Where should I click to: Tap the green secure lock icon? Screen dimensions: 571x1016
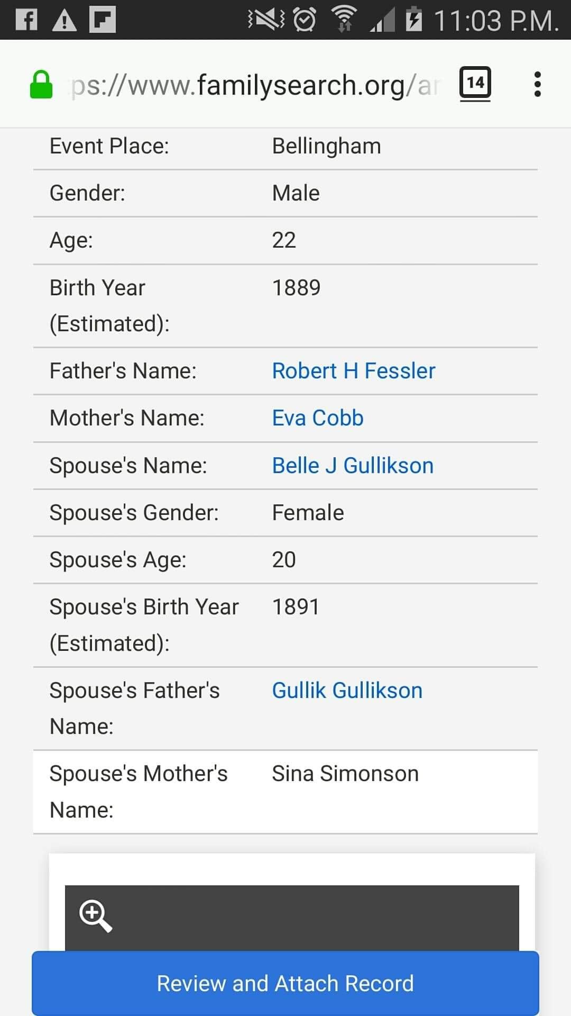[41, 85]
